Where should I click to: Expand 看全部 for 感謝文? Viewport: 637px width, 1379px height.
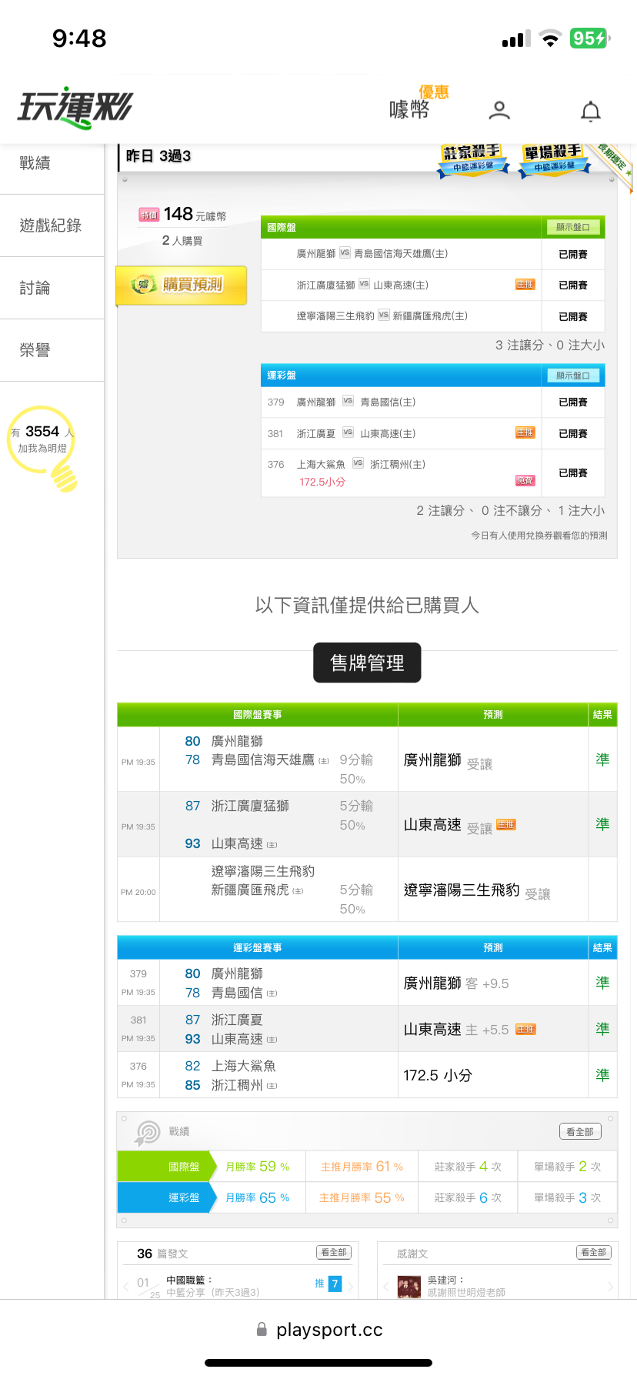pyautogui.click(x=593, y=1253)
